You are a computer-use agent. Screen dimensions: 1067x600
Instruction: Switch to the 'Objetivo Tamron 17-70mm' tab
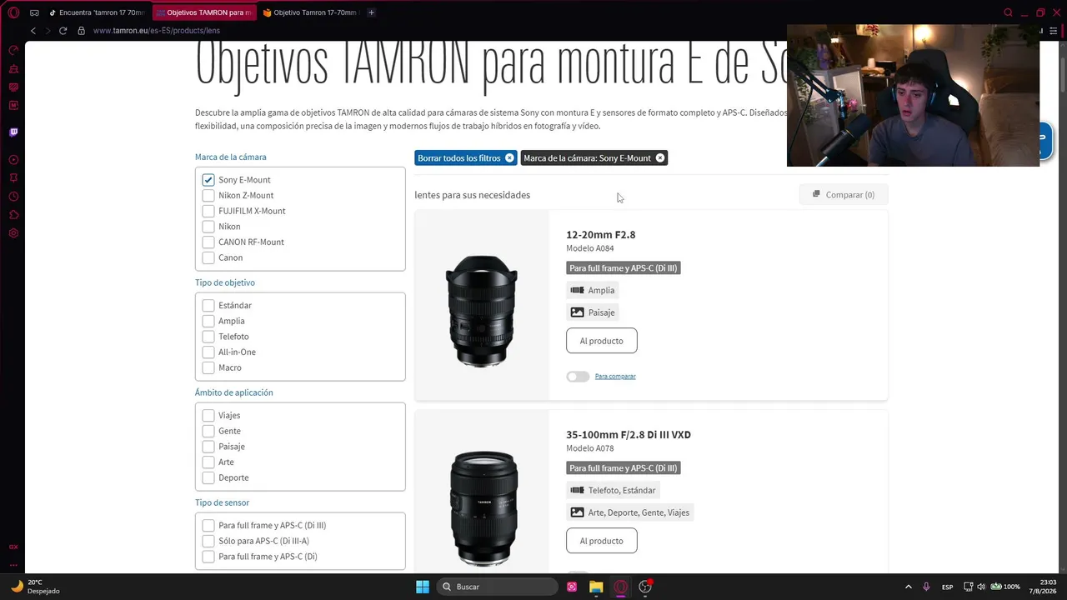310,12
